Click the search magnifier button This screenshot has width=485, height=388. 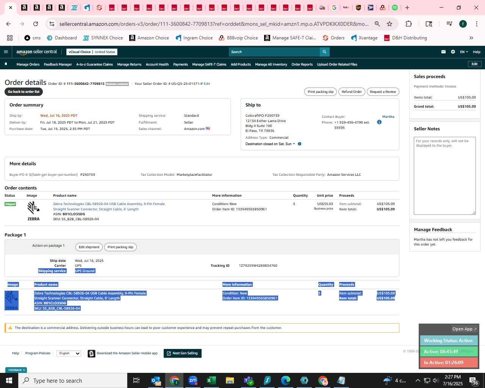coord(324,52)
